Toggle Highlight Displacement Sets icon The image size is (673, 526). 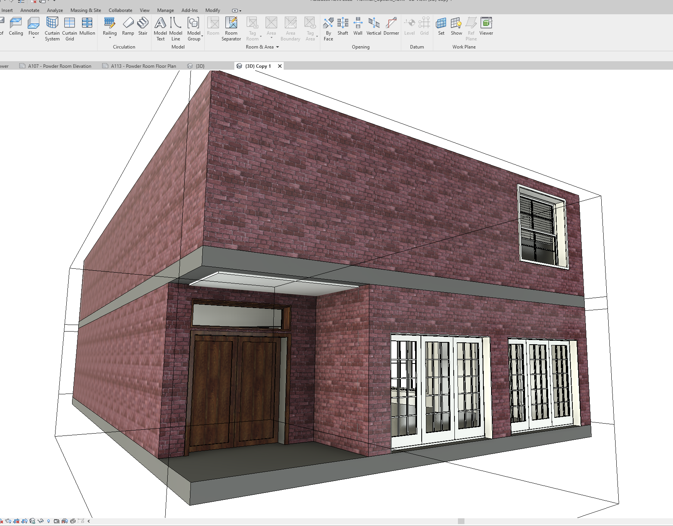(73, 521)
